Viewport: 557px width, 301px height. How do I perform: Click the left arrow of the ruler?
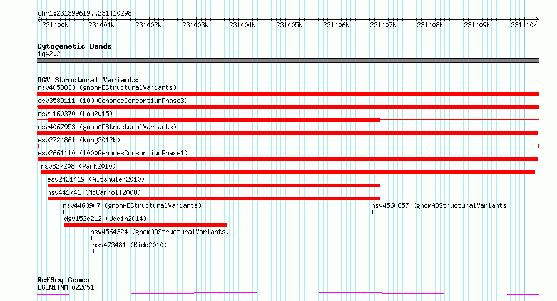pos(39,20)
